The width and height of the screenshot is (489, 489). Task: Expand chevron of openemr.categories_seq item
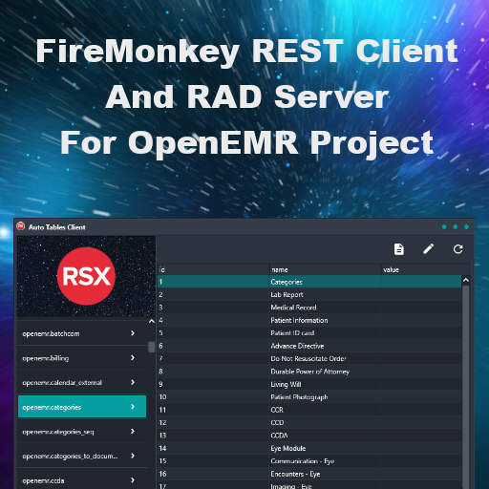(x=133, y=431)
